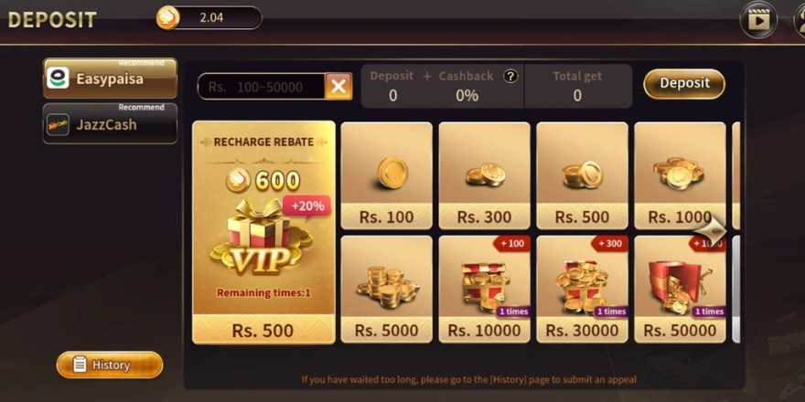This screenshot has width=805, height=402.
Task: Choose the Rs. 100 coin package
Action: (x=387, y=175)
